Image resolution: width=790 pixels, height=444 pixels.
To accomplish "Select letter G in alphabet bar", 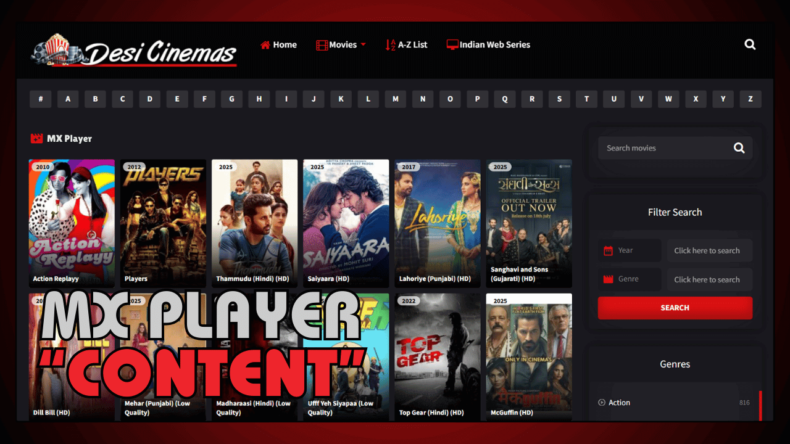I will (x=231, y=99).
